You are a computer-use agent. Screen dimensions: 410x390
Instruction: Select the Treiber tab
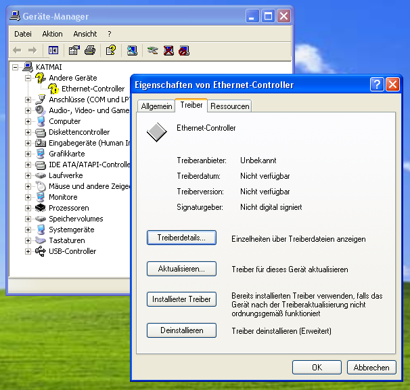click(191, 105)
